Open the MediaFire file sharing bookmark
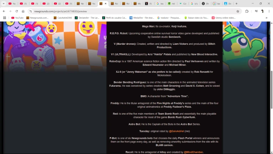Screen dimensions: 273x154 point(142,18)
